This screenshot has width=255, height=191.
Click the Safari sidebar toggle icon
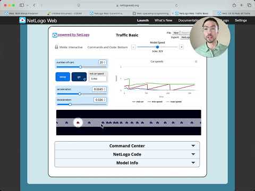coord(22,5)
